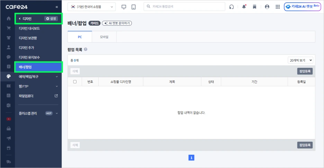Image resolution: width=324 pixels, height=168 pixels.
Task: Open the customers person icon in left rail
Action: pos(9,47)
